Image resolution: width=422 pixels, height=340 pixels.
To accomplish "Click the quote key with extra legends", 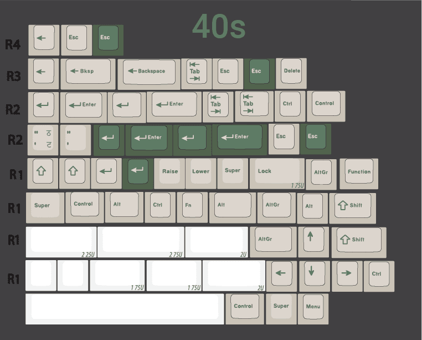I will tap(43, 140).
